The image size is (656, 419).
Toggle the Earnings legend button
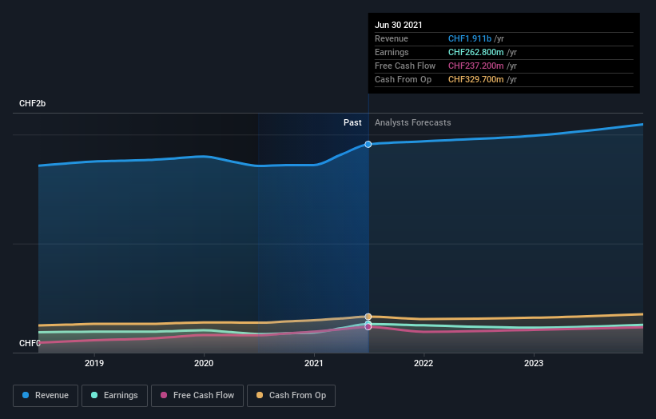tap(114, 396)
